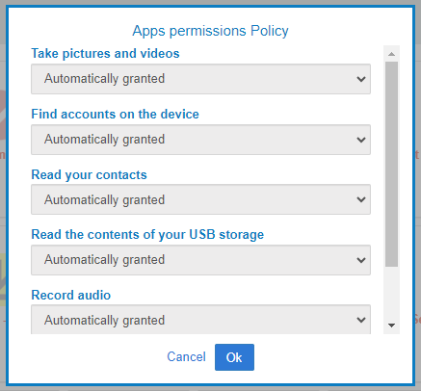Screen dimensions: 421x391
Task: Click the Record audio label
Action: coord(71,296)
